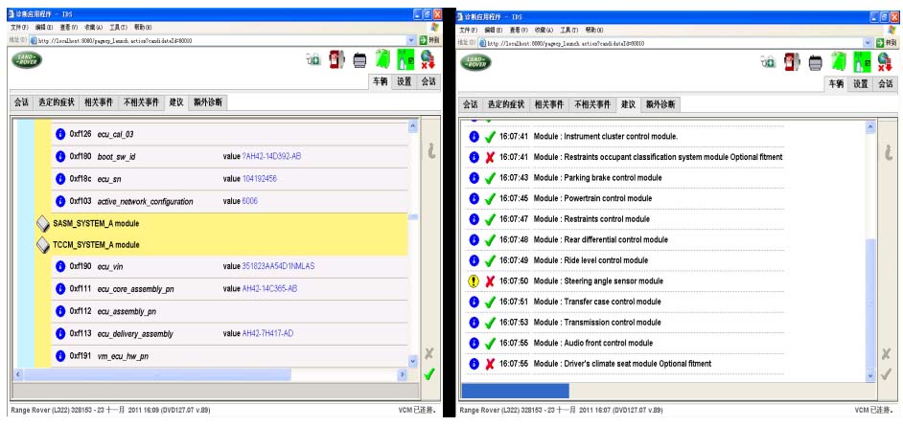This screenshot has width=903, height=426.
Task: Click the battery icon in left window toolbar
Action: pyautogui.click(x=359, y=59)
